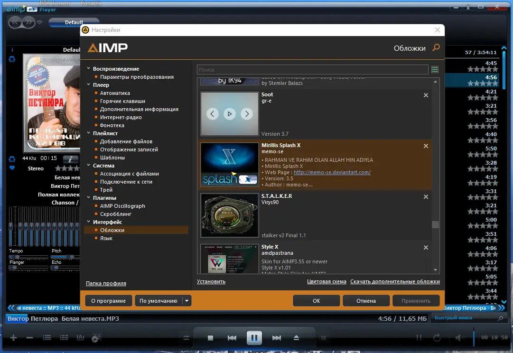Click the sort 'IAI' icon in bottom toolbar

click(x=80, y=338)
